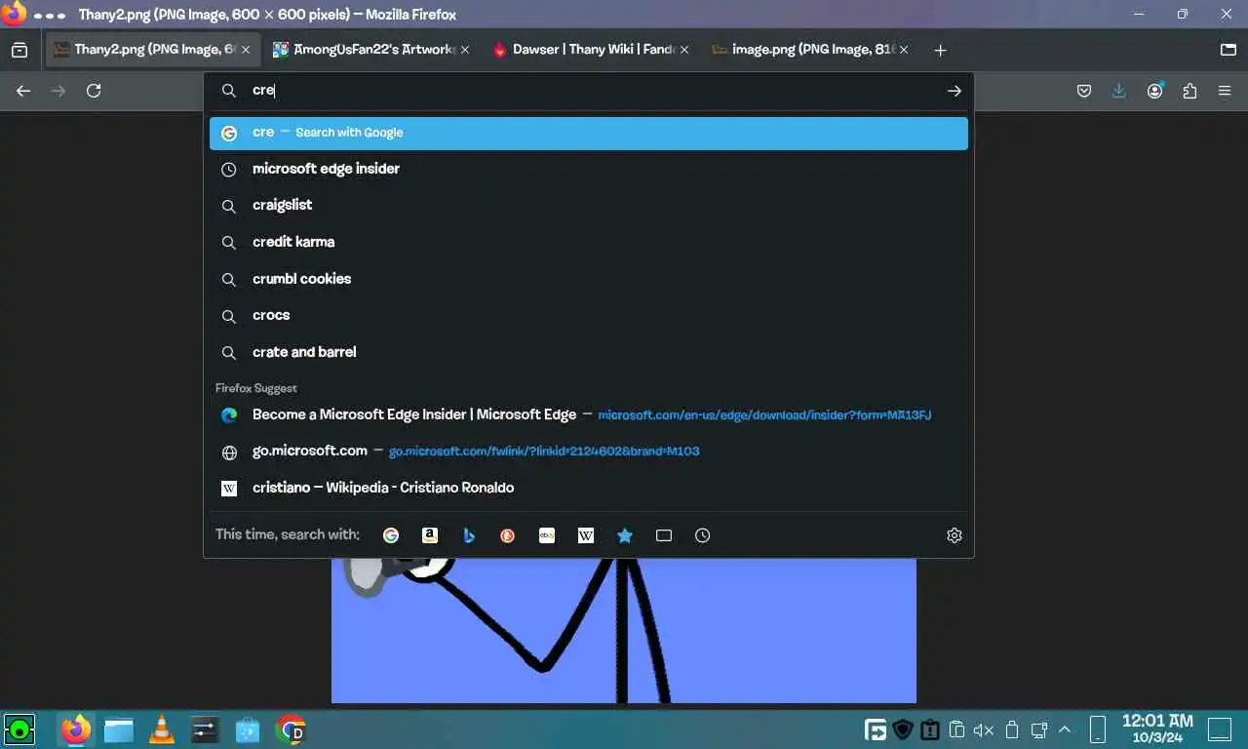
Task: Search bookmarks using the star icon
Action: pyautogui.click(x=625, y=535)
